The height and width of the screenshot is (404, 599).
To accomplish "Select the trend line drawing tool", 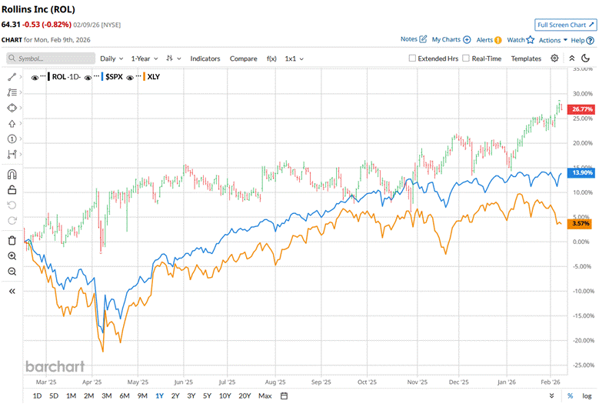I will coord(12,77).
